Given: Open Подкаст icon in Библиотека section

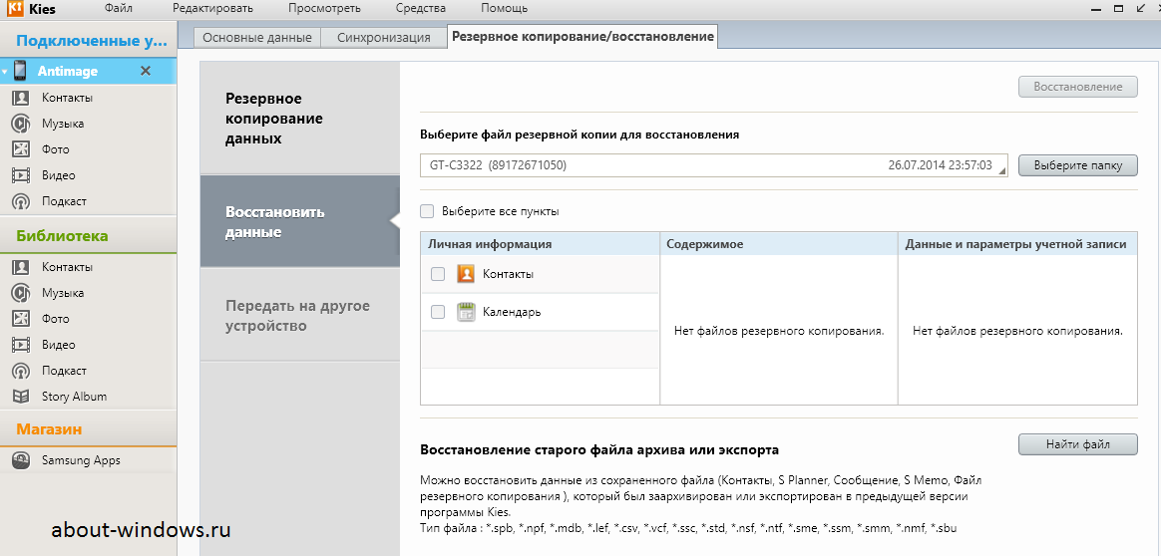Looking at the screenshot, I should click(21, 371).
